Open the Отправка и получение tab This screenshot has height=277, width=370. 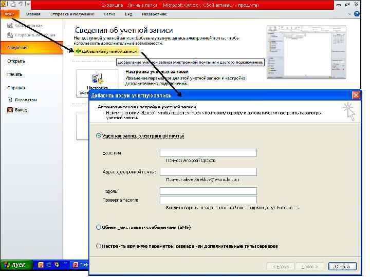(x=72, y=14)
